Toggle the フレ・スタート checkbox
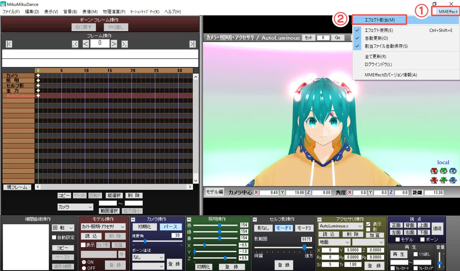The image size is (460, 271). pos(392,268)
